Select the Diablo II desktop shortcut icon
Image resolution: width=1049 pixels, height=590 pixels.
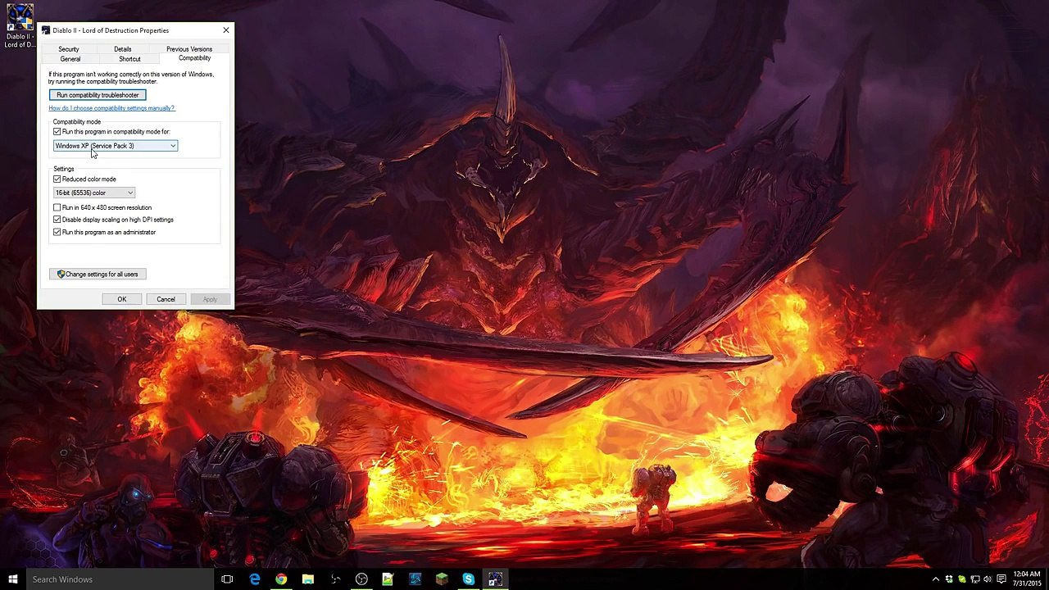(x=19, y=25)
